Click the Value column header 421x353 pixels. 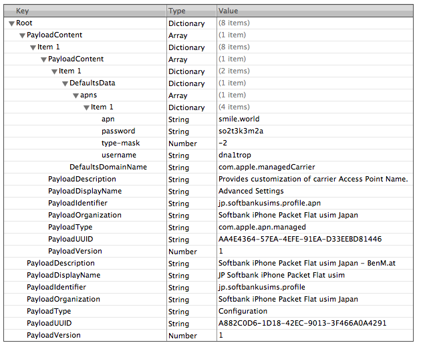point(315,11)
